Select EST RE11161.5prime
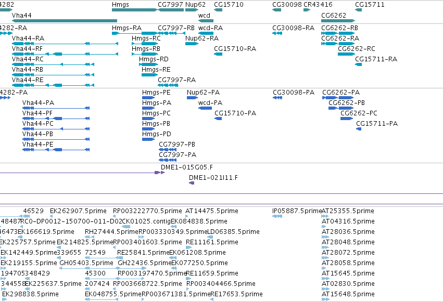The image size is (443, 302). coord(212,242)
